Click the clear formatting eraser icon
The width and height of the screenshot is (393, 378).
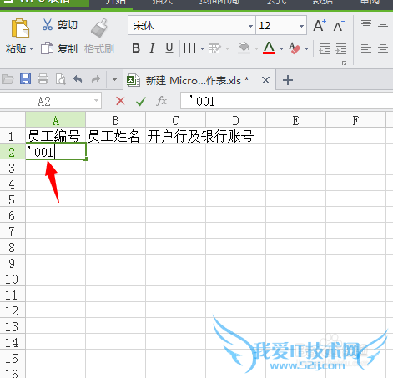(295, 48)
